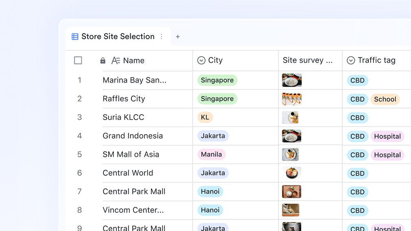Screen dimensions: 411x231
Task: Open the Marina Bay Sands survey thumbnail
Action: 292,80
